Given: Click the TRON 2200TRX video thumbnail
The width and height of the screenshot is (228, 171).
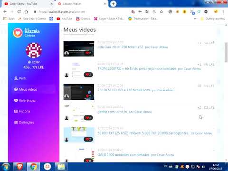Looking at the screenshot, I should tap(79, 70).
